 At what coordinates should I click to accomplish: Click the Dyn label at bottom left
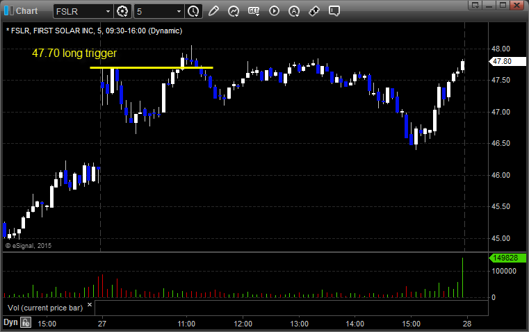coord(10,322)
